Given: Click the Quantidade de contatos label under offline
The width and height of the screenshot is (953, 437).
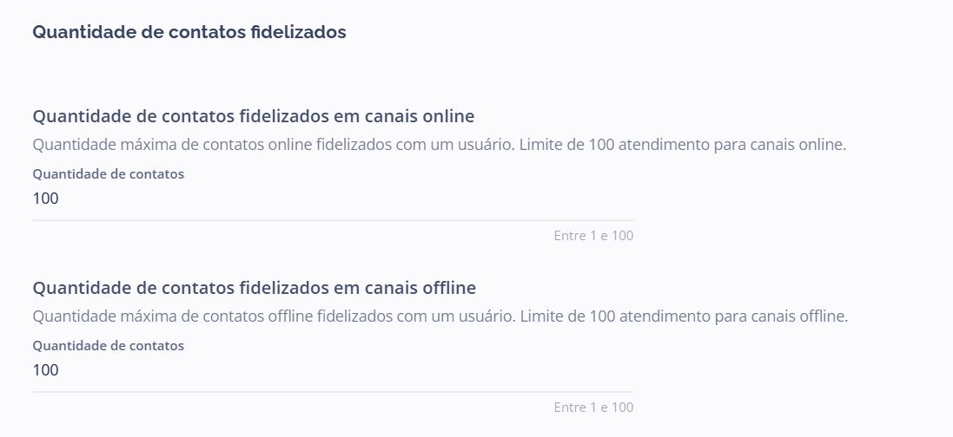Looking at the screenshot, I should pyautogui.click(x=108, y=345).
